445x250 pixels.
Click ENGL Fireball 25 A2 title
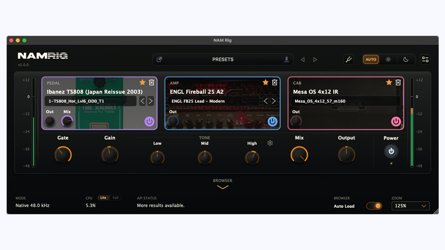point(196,92)
